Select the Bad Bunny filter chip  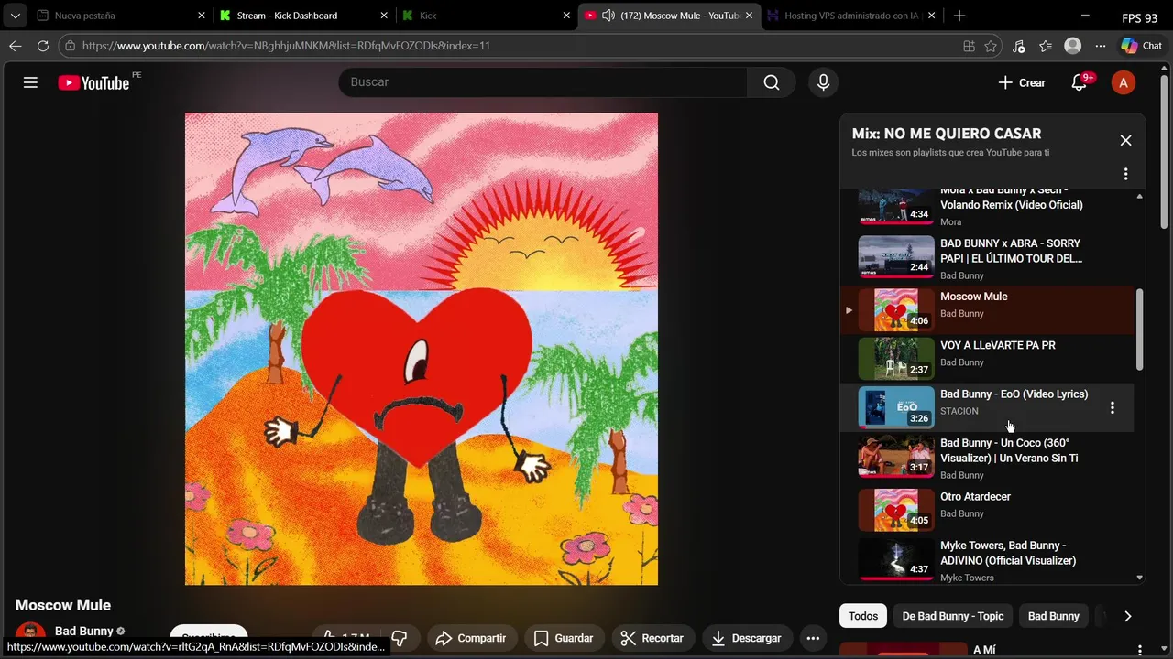click(1053, 616)
